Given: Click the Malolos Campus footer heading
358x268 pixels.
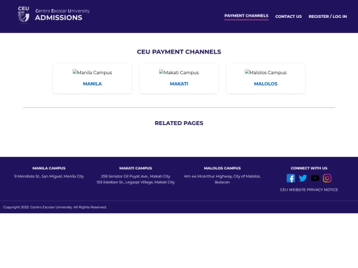Looking at the screenshot, I should click(222, 168).
